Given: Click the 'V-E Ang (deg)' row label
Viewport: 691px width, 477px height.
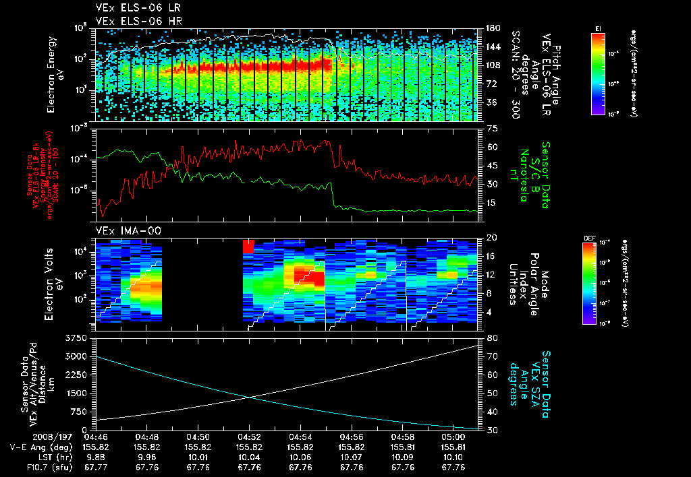Looking at the screenshot, I should [x=41, y=447].
